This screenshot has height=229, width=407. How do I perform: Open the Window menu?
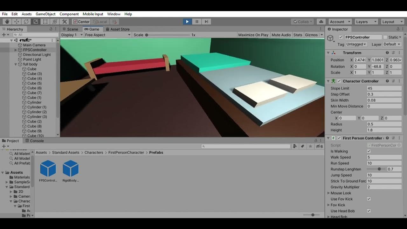click(x=114, y=14)
